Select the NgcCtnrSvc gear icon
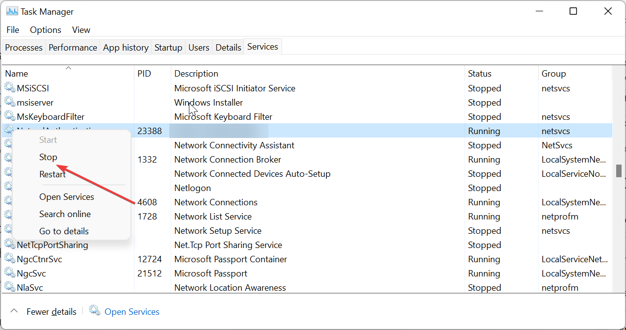Screen dimensions: 626x330 coord(10,259)
